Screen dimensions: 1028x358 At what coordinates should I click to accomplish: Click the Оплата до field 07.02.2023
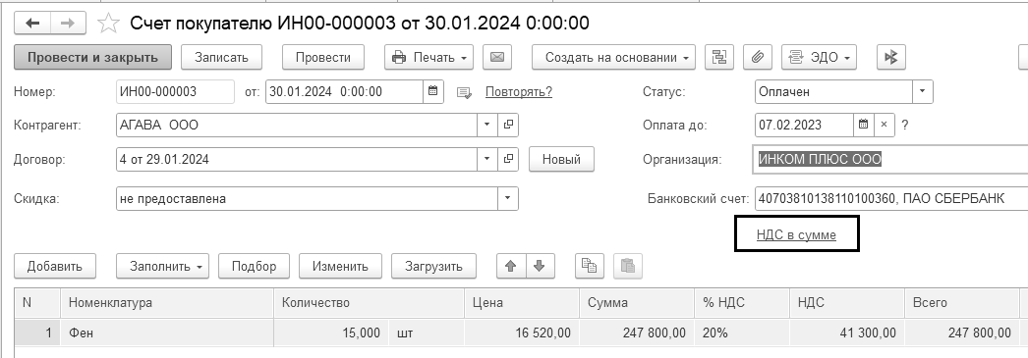tap(805, 125)
